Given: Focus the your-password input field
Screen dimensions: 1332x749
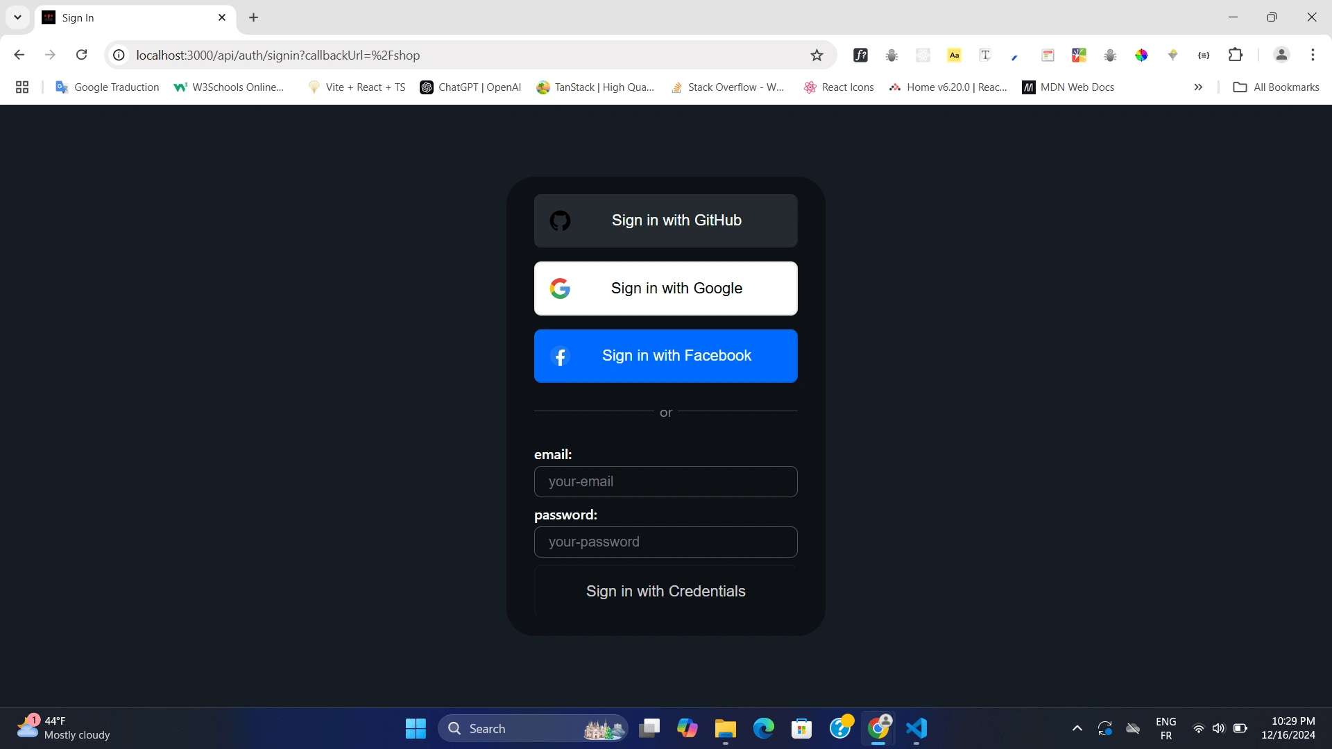Looking at the screenshot, I should (666, 542).
